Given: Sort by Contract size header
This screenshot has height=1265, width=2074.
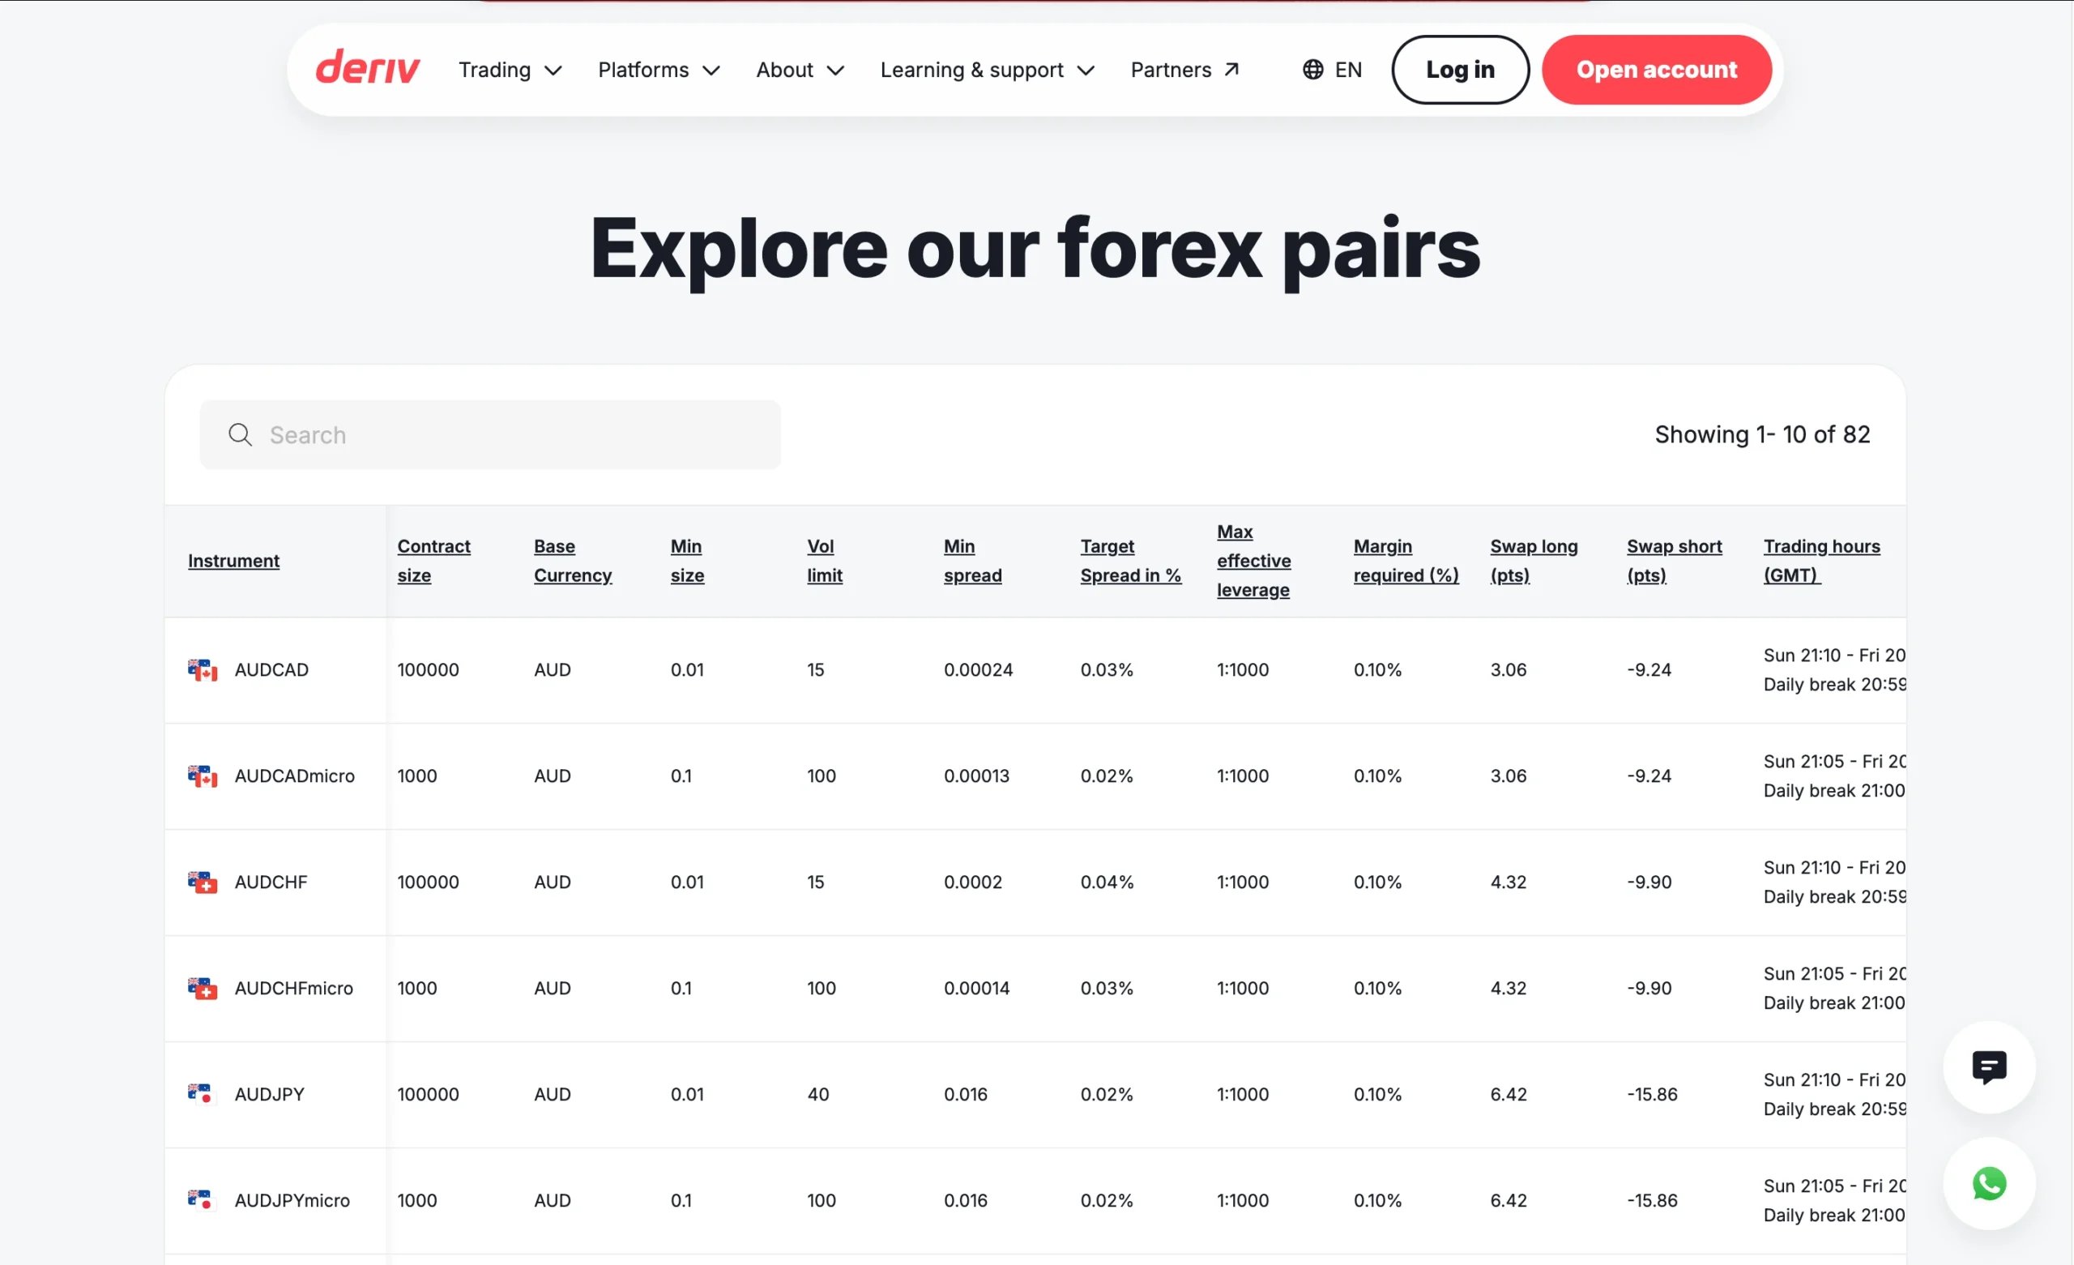Looking at the screenshot, I should pos(433,561).
